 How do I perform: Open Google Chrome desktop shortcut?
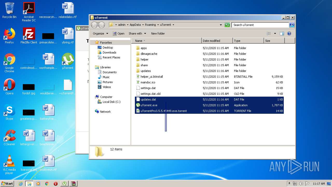pos(9,63)
